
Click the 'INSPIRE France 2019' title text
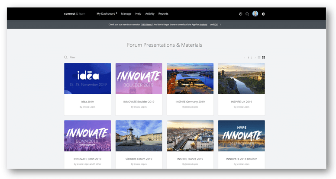click(190, 159)
